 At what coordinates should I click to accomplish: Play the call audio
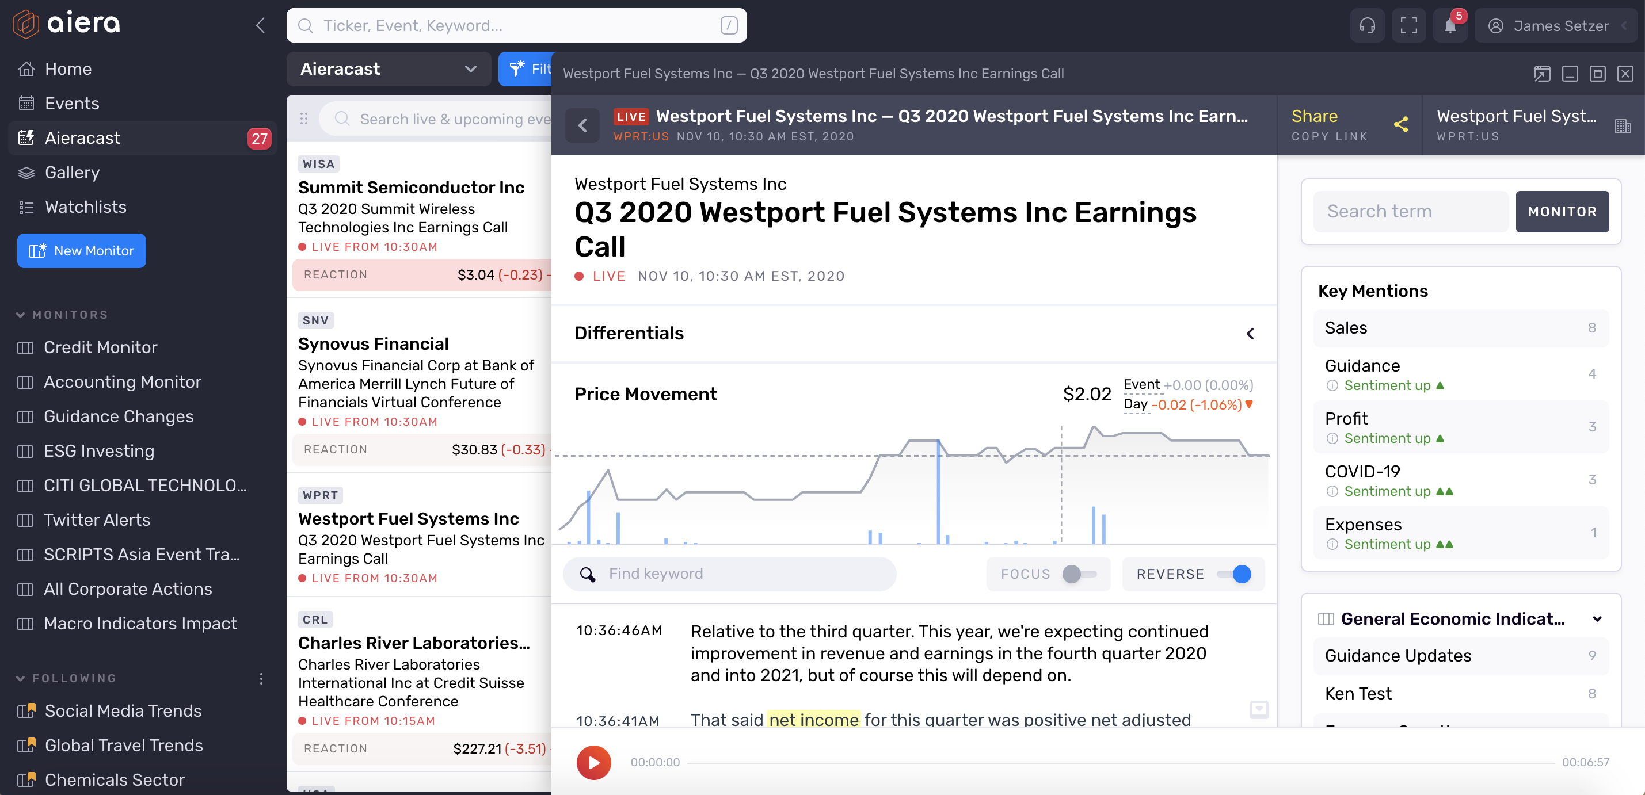click(x=593, y=762)
